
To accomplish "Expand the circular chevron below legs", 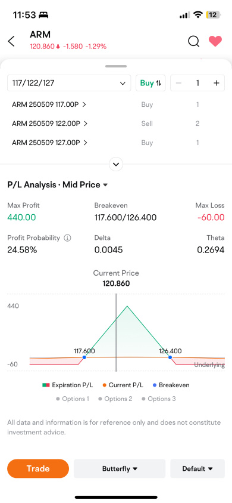I will point(116,164).
